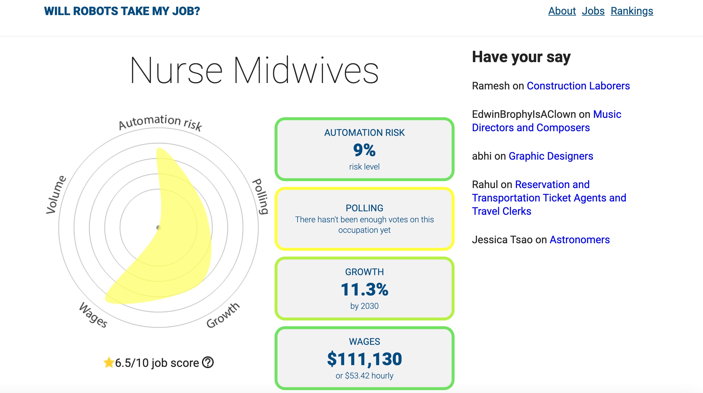The height and width of the screenshot is (393, 703).
Task: Open the Construction Laborers comment link
Action: pos(578,86)
